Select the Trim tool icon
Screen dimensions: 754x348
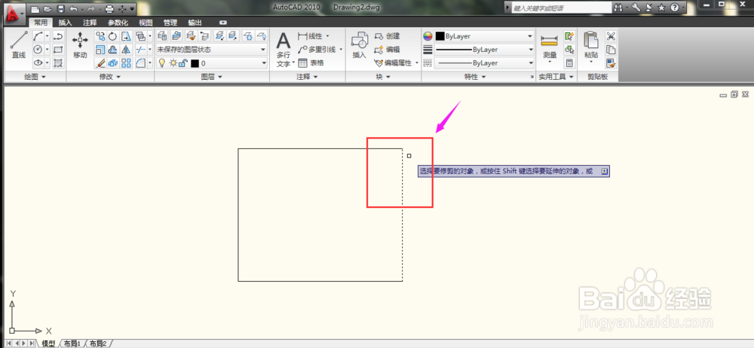[140, 49]
